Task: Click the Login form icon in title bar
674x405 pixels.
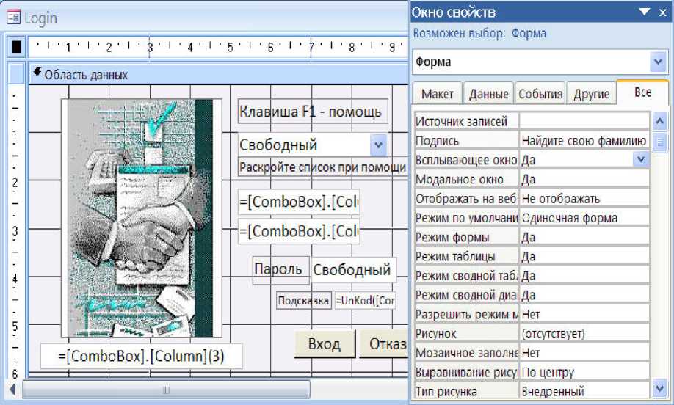Action: point(13,18)
